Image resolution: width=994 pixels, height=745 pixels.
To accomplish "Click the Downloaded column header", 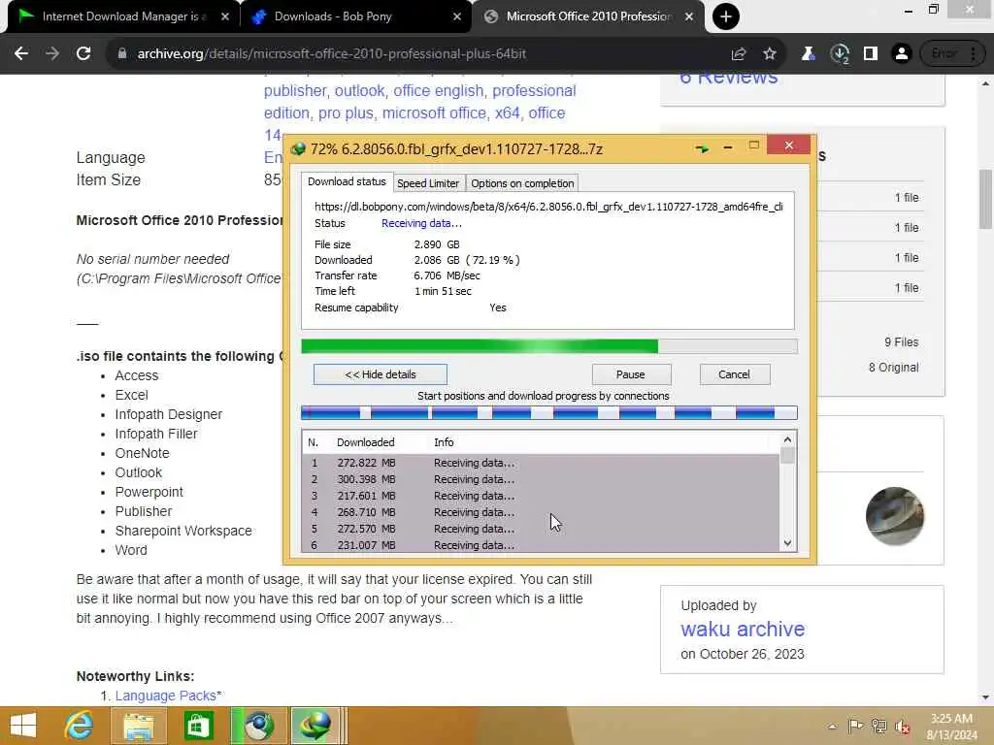I will point(366,442).
